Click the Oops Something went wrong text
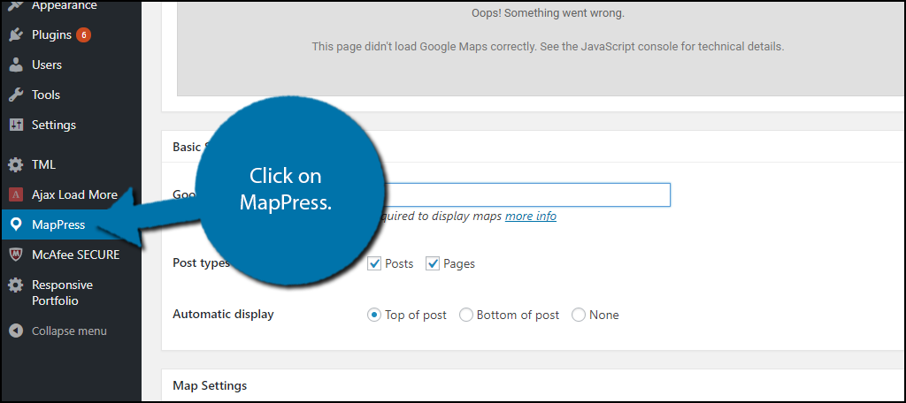Viewport: 906px width, 403px height. (548, 12)
